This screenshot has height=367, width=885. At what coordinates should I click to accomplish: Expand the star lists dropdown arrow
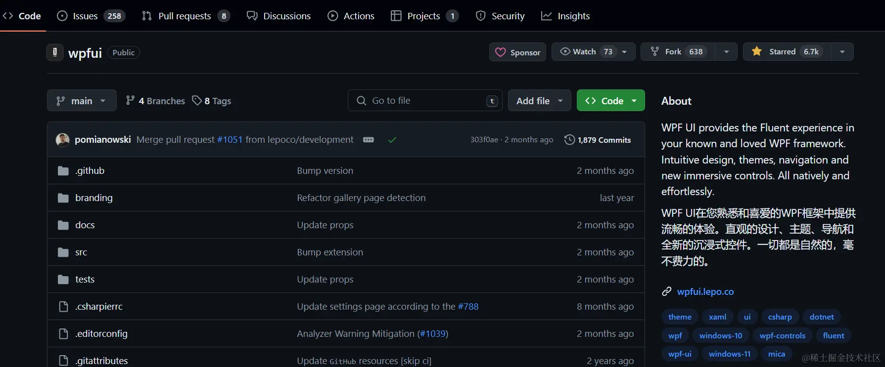point(842,51)
